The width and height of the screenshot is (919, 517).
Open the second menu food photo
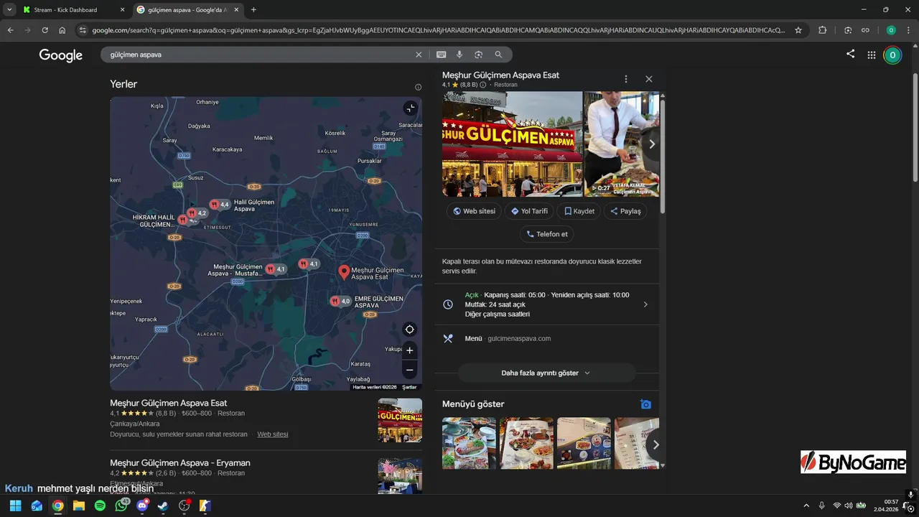526,443
